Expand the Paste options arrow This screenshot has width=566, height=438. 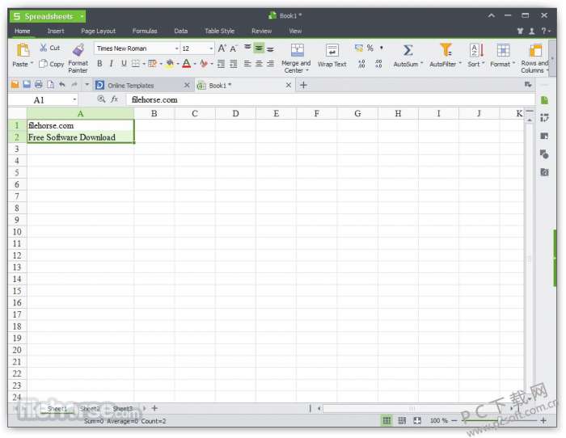[x=32, y=64]
